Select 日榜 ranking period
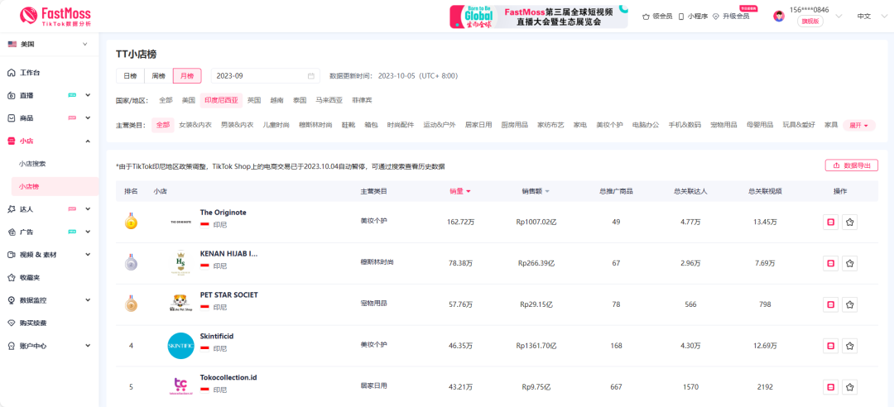The width and height of the screenshot is (894, 407). click(130, 76)
